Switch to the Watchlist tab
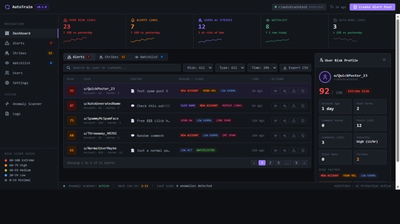Viewport: 400px width, 224px height. point(149,57)
